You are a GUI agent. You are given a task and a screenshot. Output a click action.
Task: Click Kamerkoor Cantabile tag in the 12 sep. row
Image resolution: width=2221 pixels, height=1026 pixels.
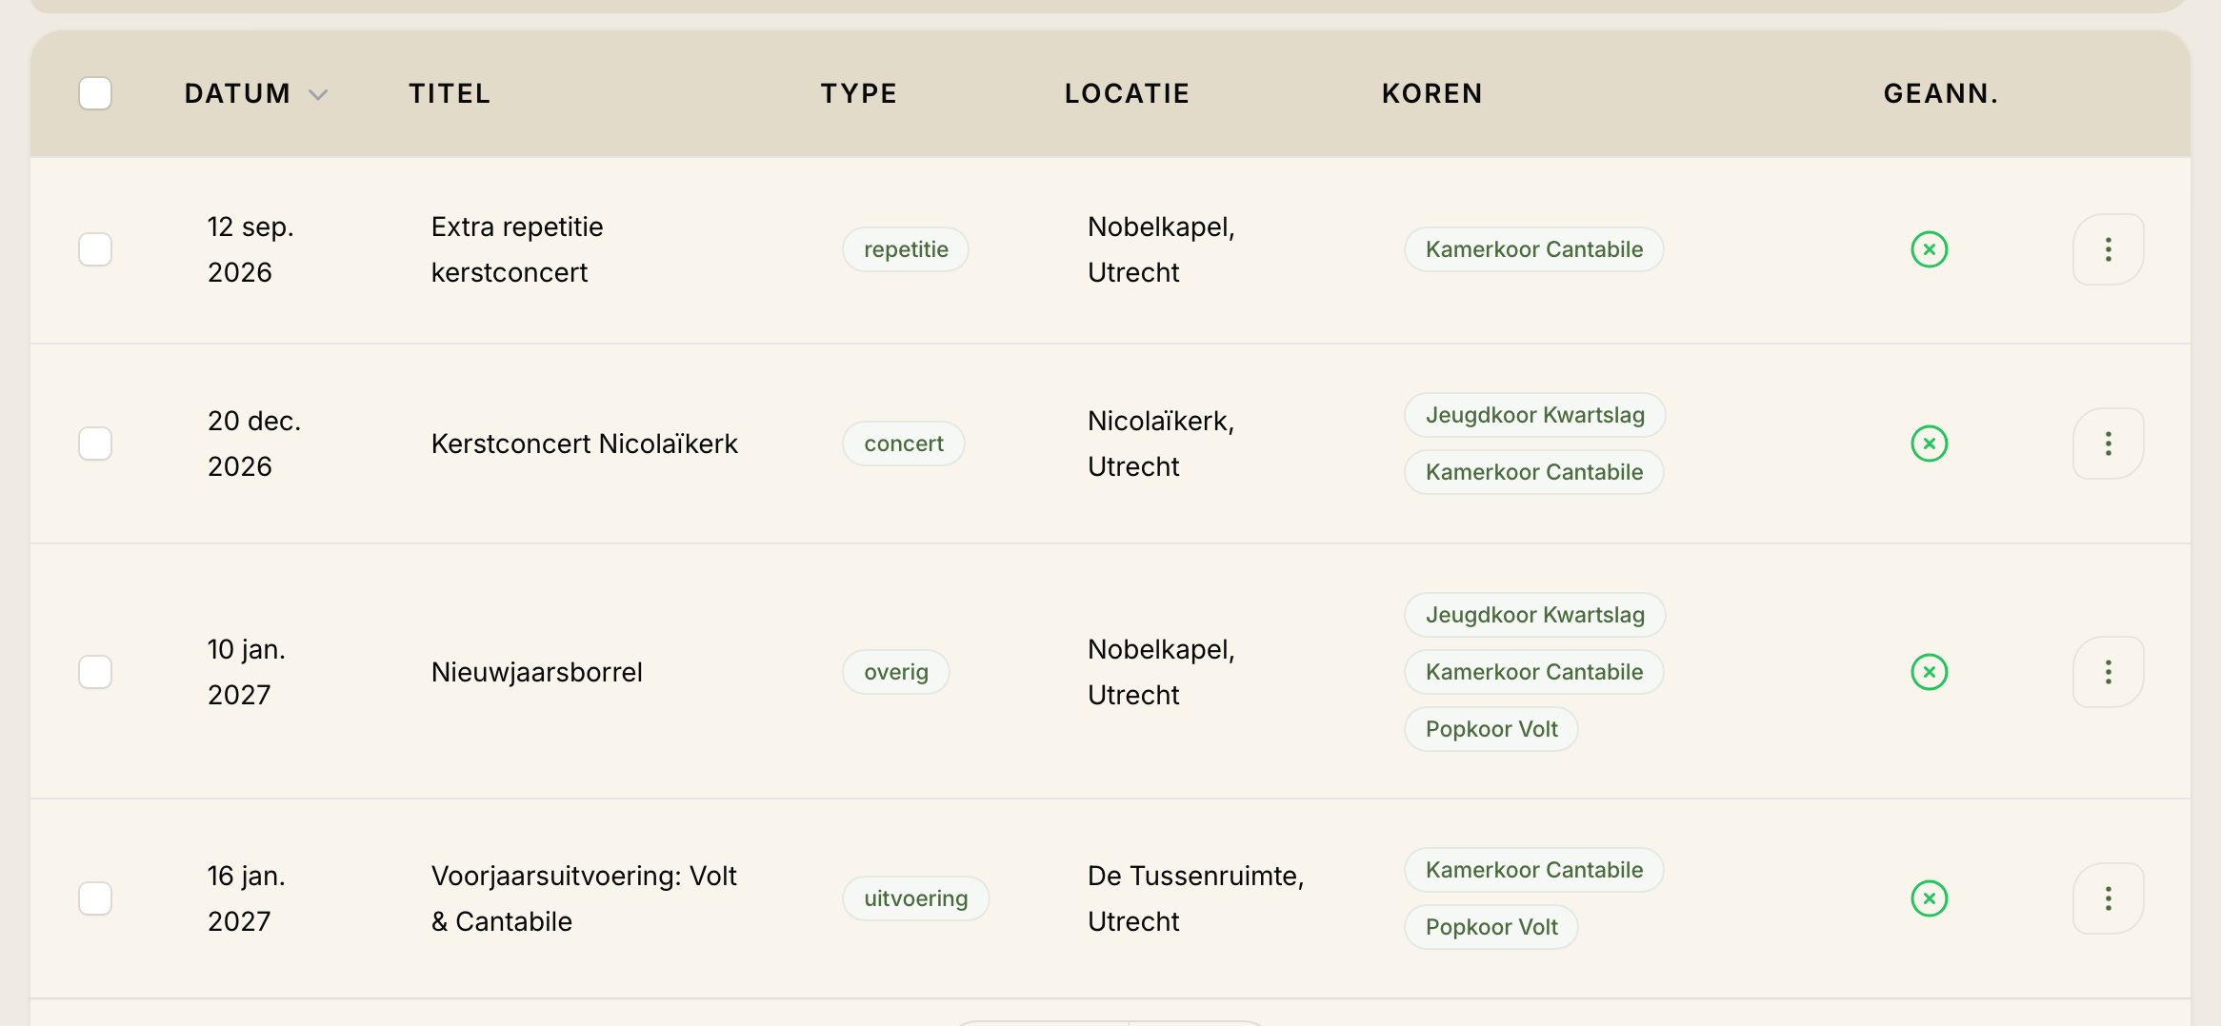pos(1534,249)
